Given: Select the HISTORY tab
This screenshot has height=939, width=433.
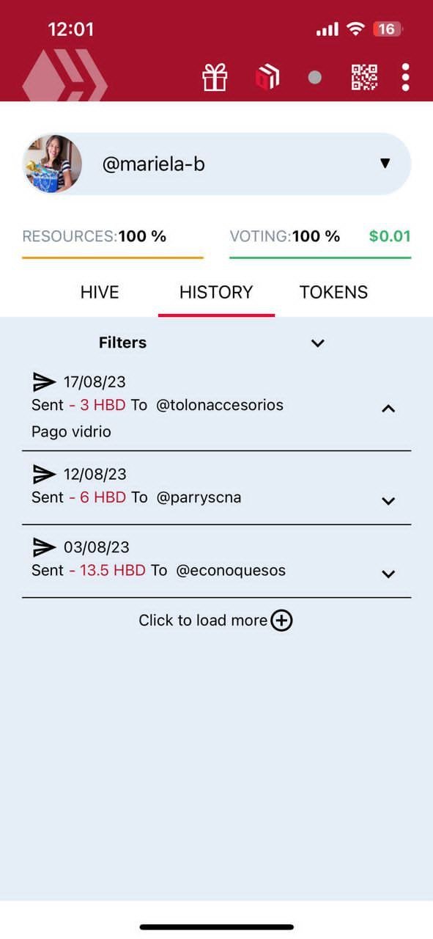Looking at the screenshot, I should point(216,292).
